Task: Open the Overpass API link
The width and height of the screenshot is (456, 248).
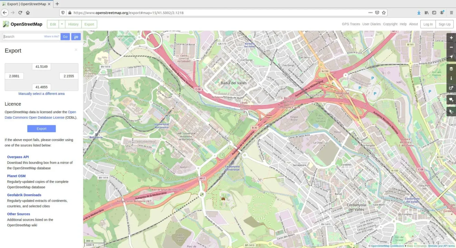Action: pyautogui.click(x=18, y=157)
